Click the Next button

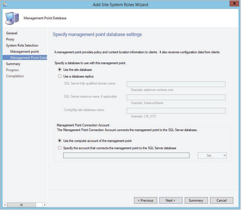pyautogui.click(x=171, y=200)
